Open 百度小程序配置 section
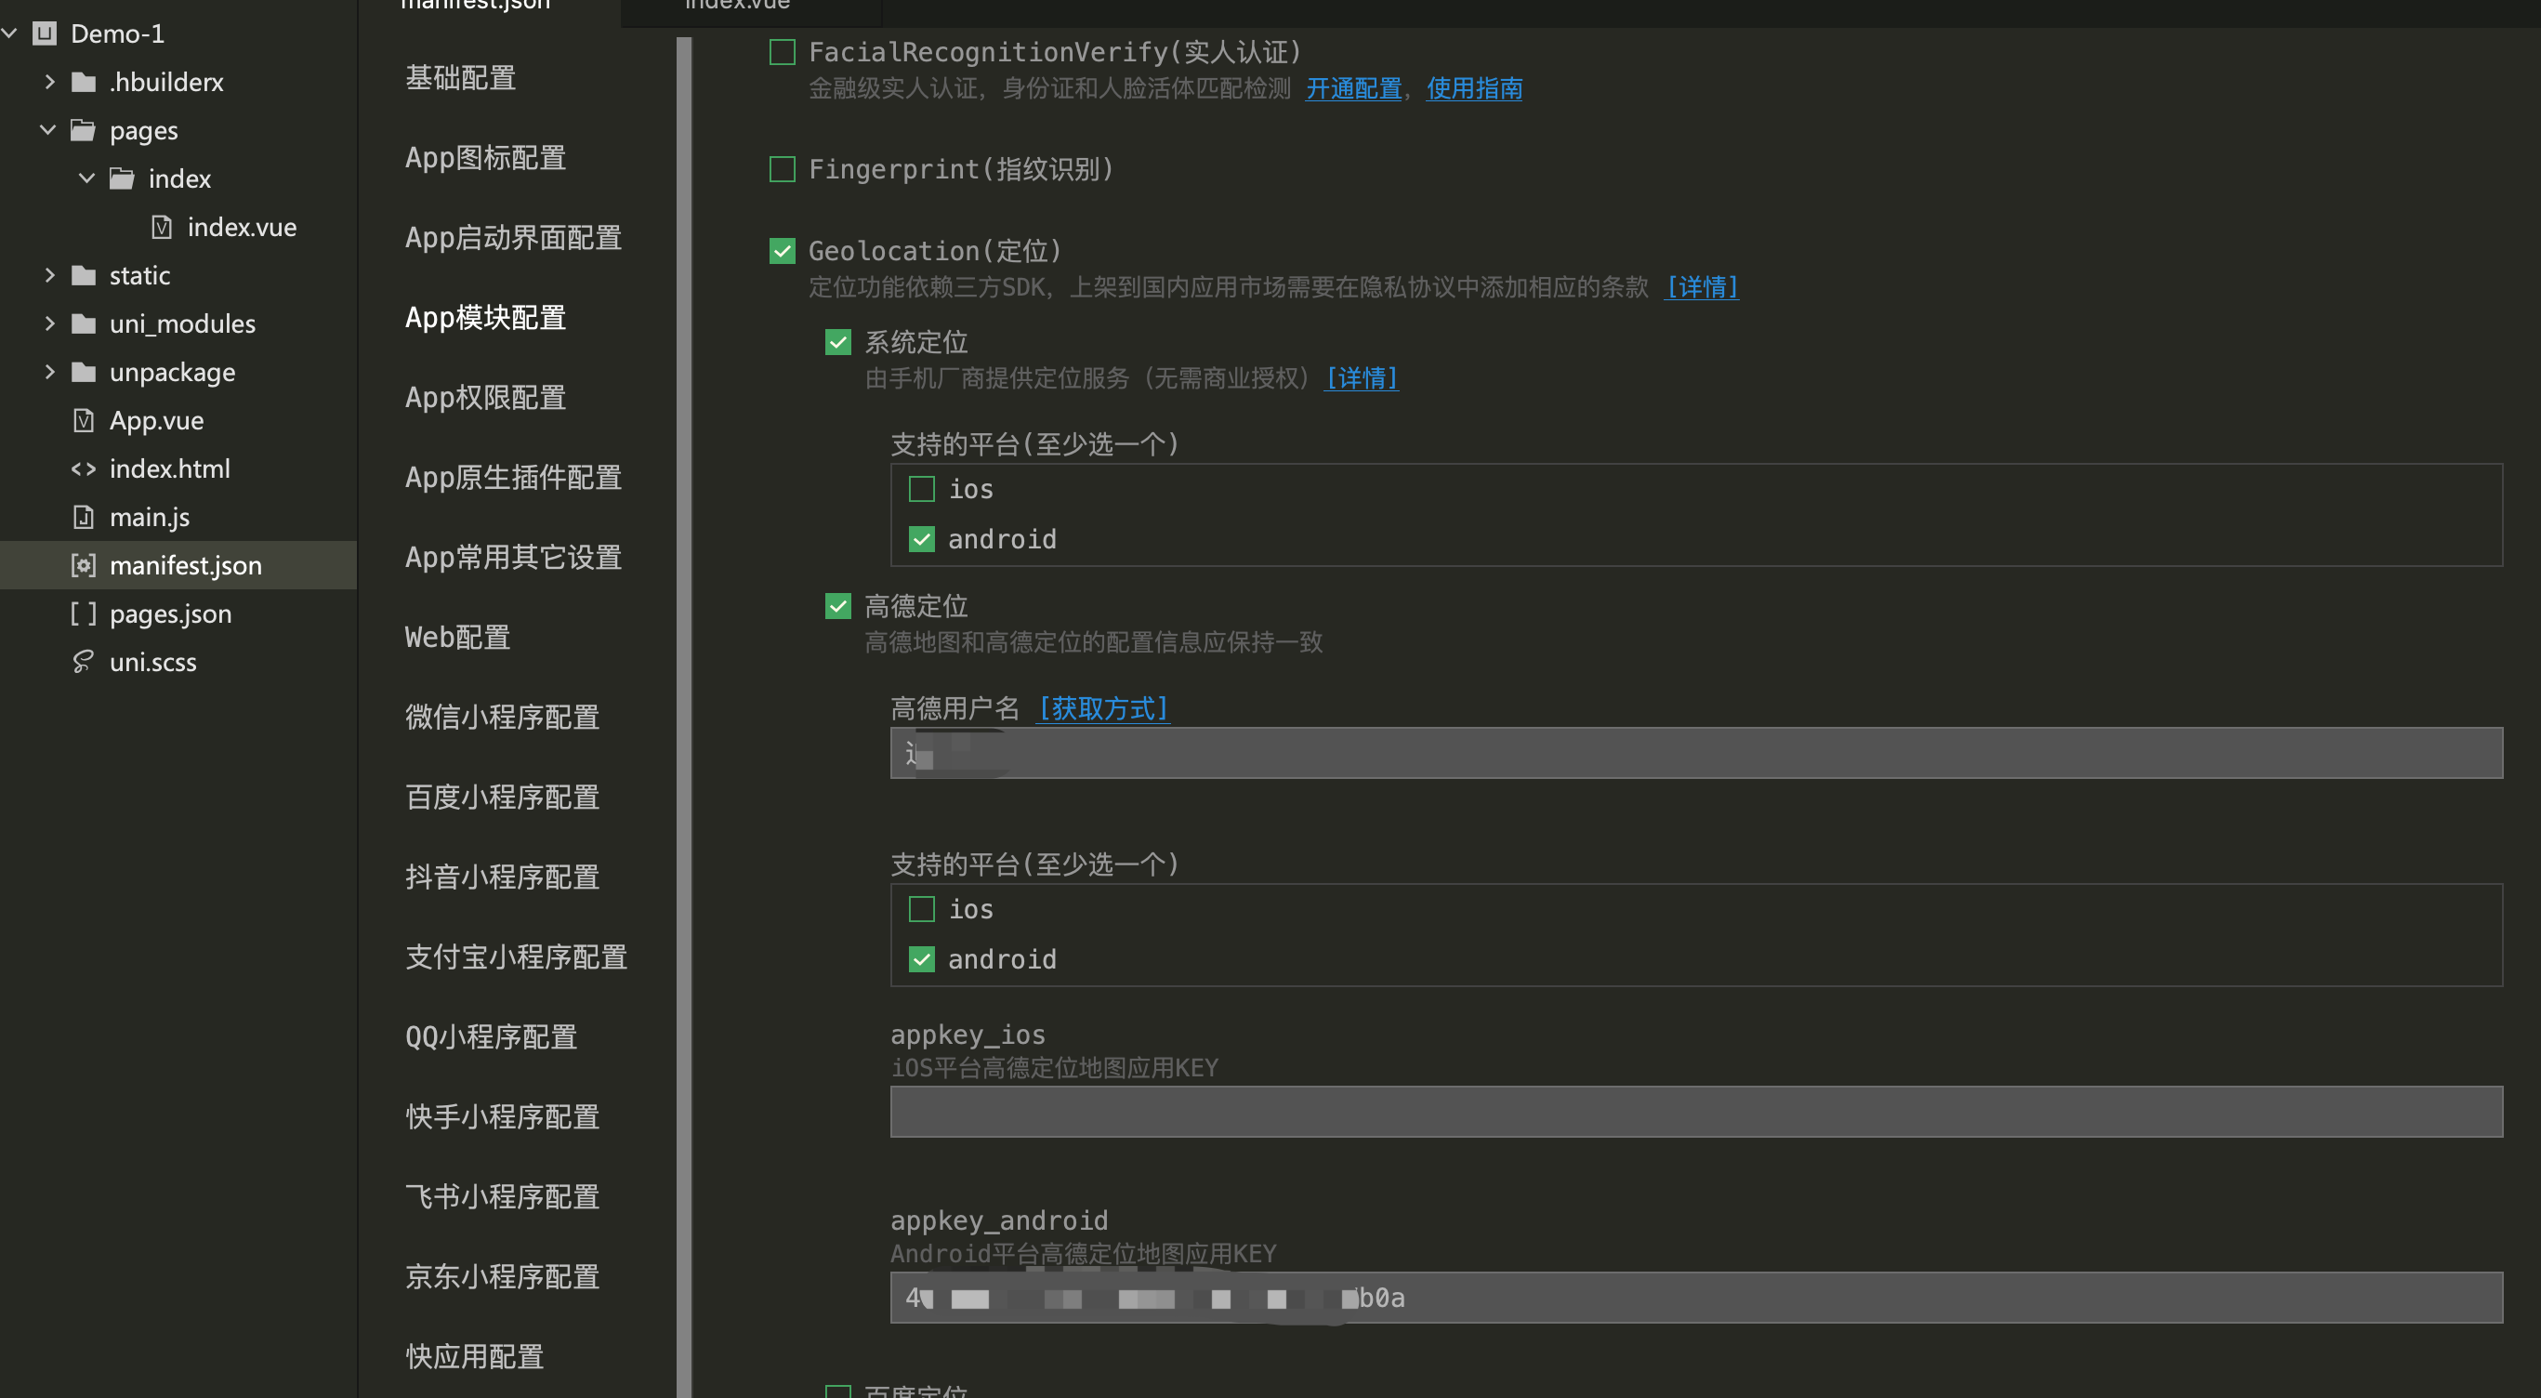Image resolution: width=2541 pixels, height=1398 pixels. pyautogui.click(x=502, y=798)
